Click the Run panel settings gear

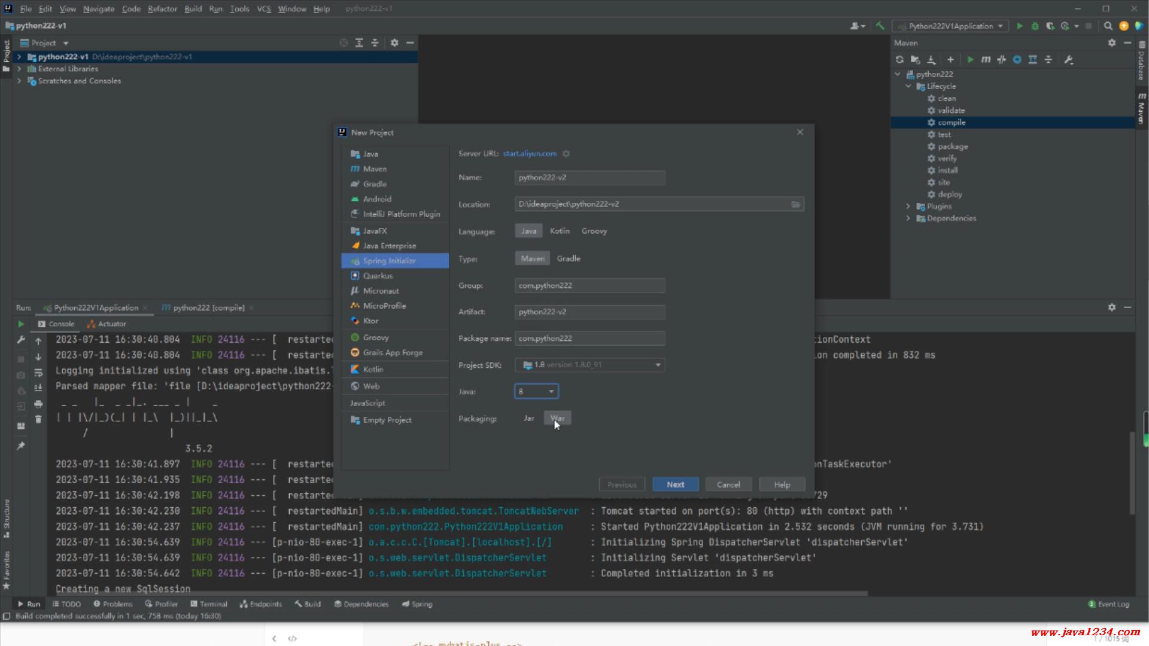tap(1112, 307)
